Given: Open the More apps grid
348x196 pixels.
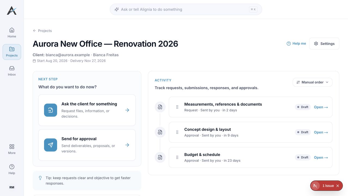Looking at the screenshot, I should [x=12, y=149].
